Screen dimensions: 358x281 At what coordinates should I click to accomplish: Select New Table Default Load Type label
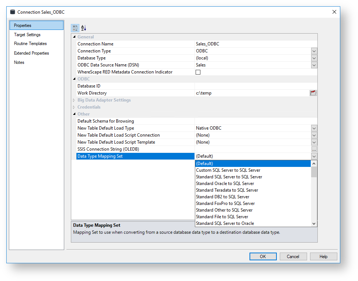(x=135, y=128)
